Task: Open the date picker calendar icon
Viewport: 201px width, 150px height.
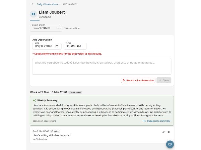Action: pyautogui.click(x=57, y=46)
